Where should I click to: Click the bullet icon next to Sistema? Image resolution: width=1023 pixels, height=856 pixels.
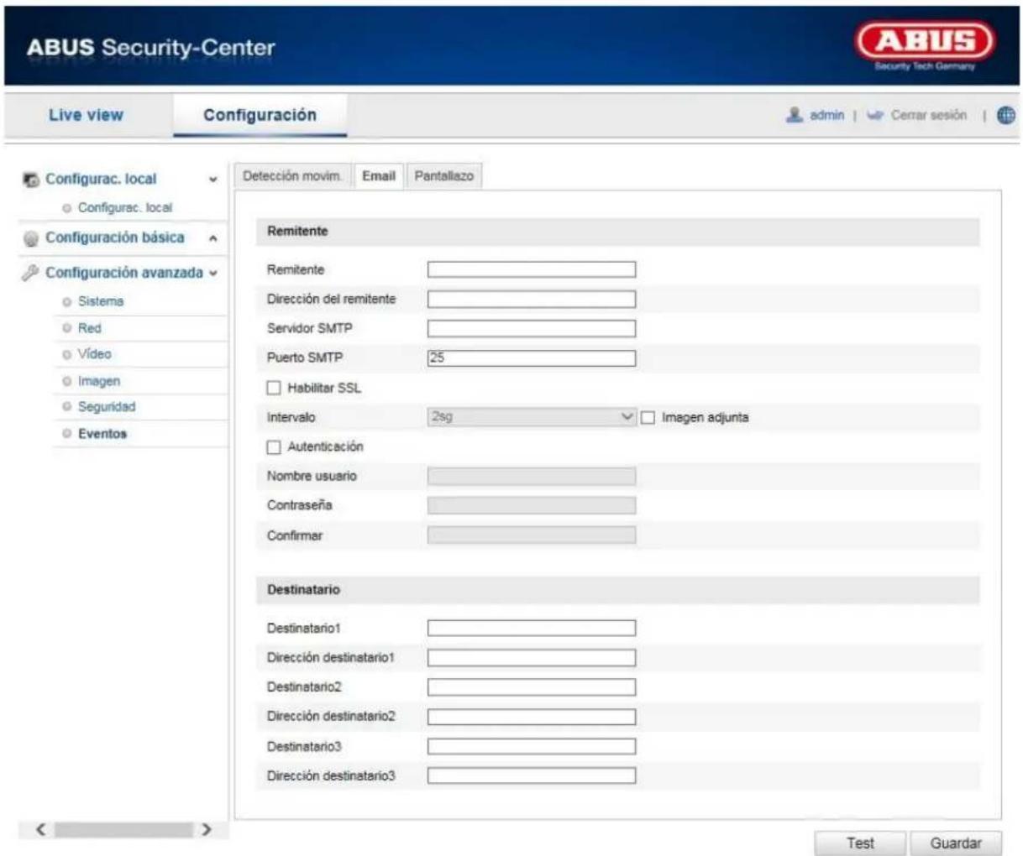tap(67, 301)
